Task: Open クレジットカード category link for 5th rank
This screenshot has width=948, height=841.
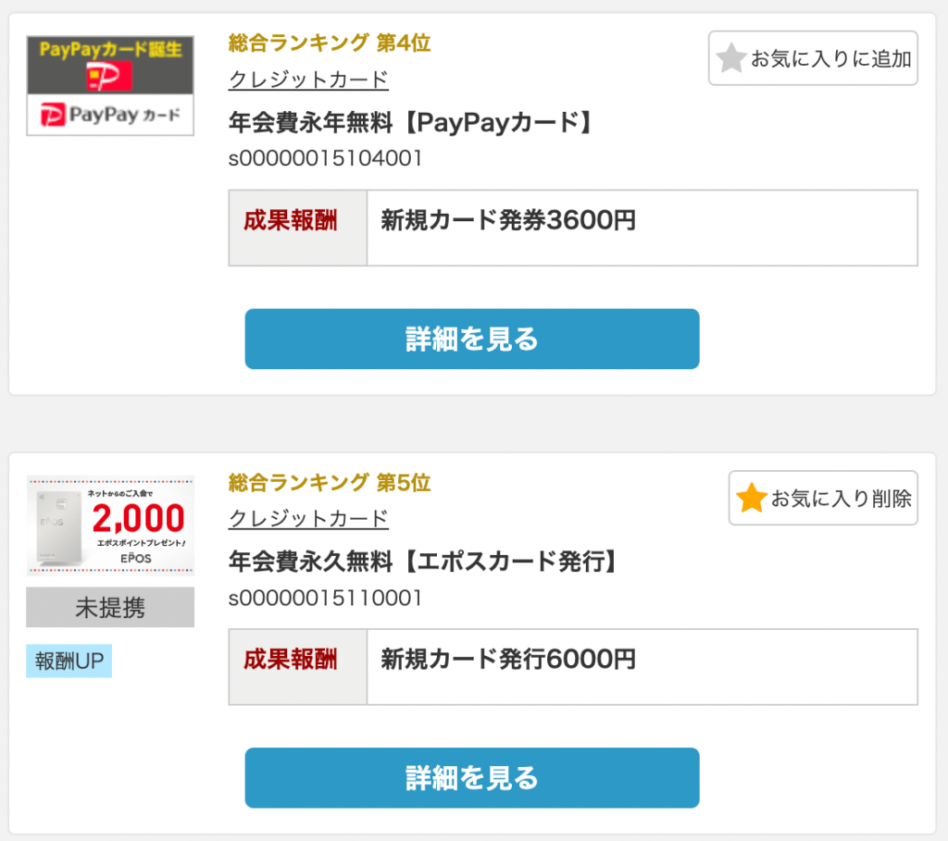Action: [308, 518]
